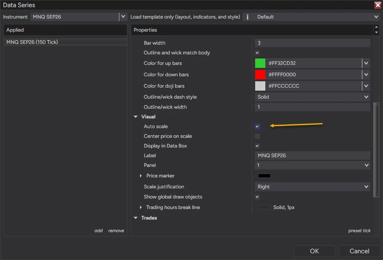Screen dimensions: 383x260
Task: Toggle Outline and wick match body checkbox
Action: 257,53
